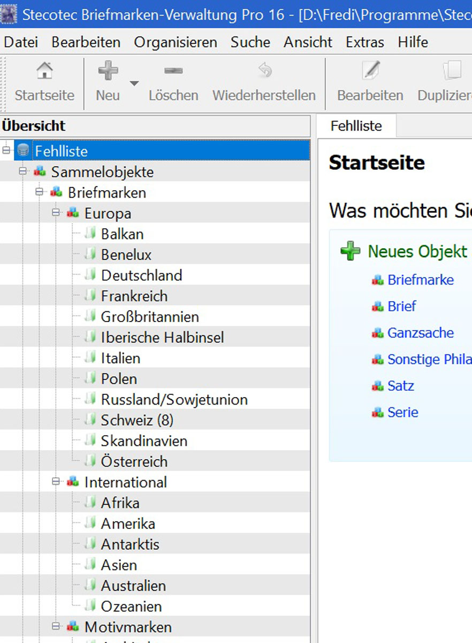Select the Antarktis tree entry
472x643 pixels.
pyautogui.click(x=130, y=544)
